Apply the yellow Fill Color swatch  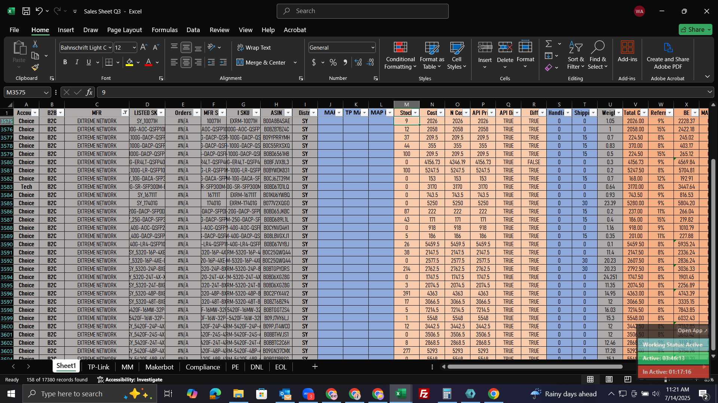click(129, 62)
